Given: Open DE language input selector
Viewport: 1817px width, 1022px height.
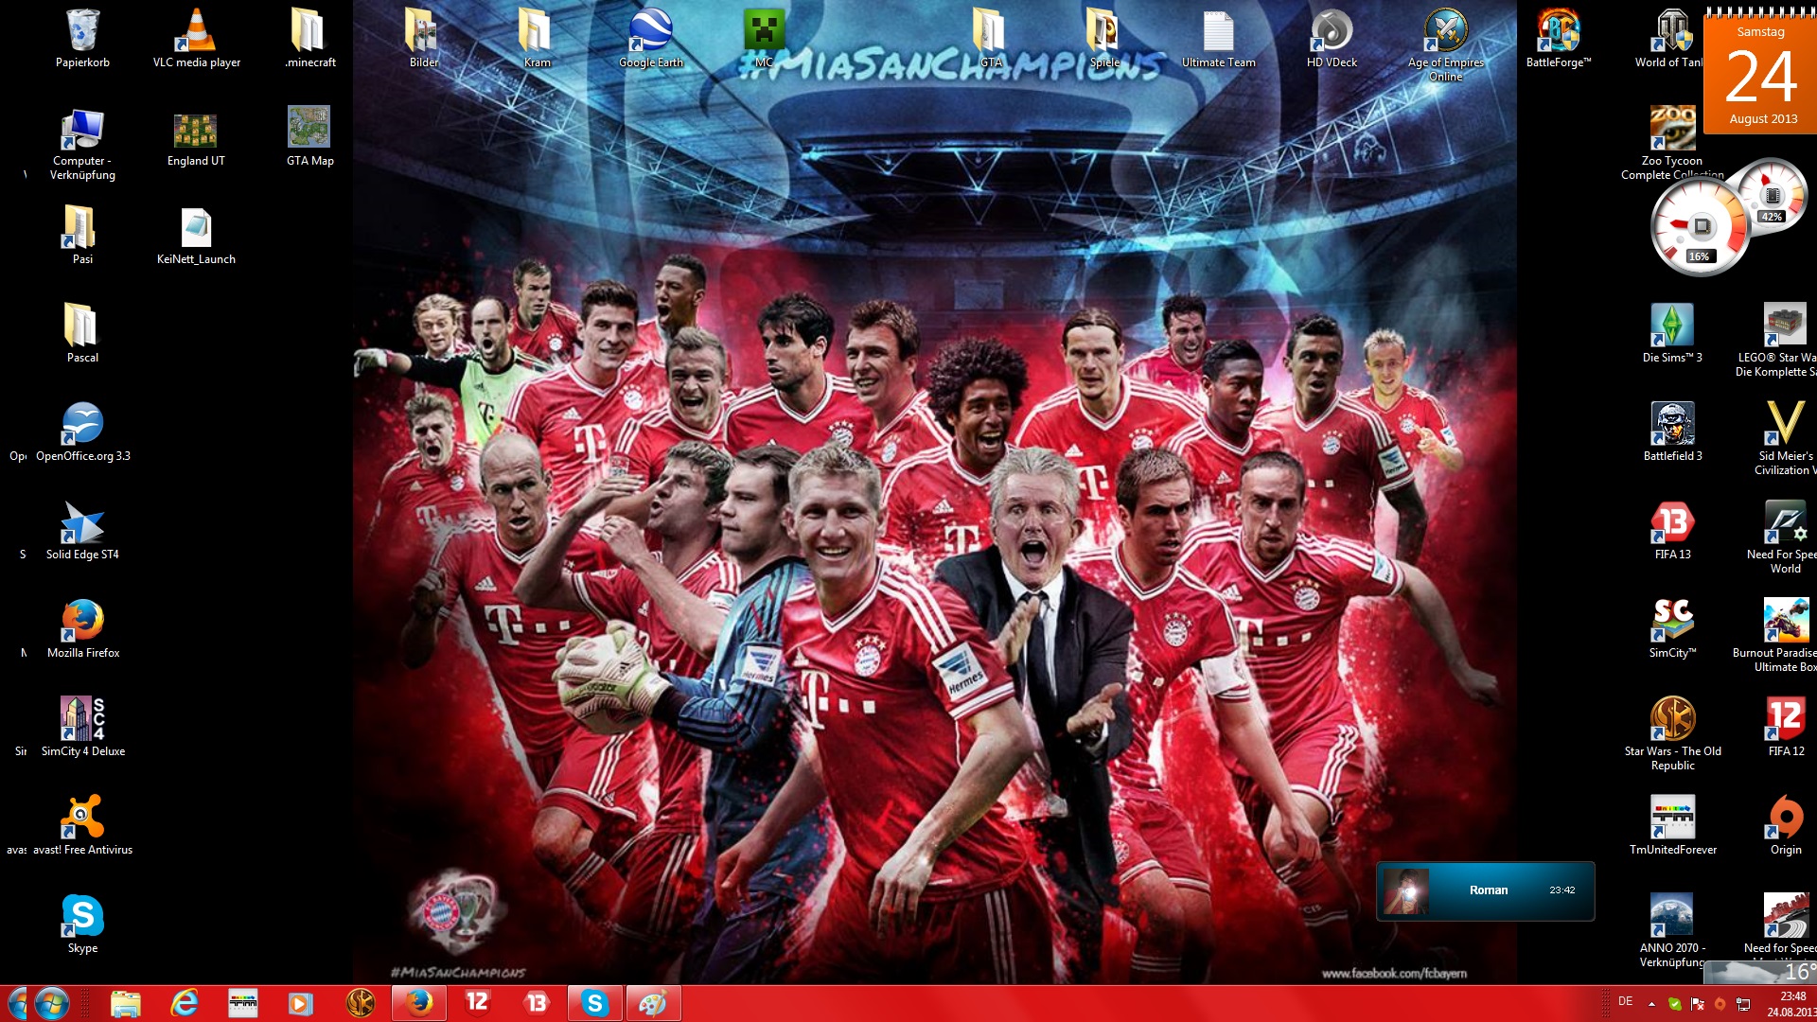Looking at the screenshot, I should click(1625, 1001).
